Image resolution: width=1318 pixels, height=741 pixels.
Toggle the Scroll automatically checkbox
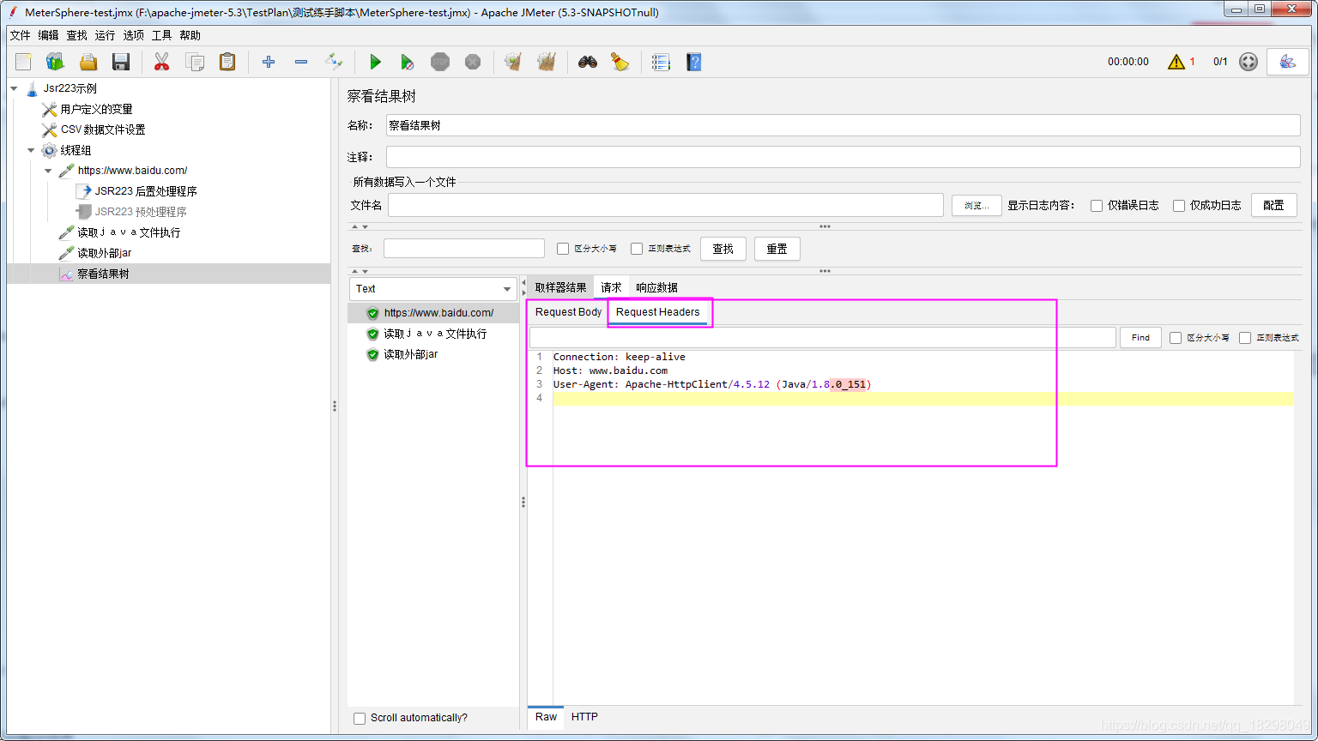359,719
